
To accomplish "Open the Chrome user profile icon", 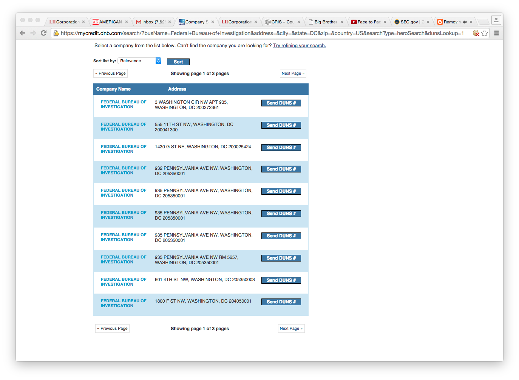I will pyautogui.click(x=496, y=20).
